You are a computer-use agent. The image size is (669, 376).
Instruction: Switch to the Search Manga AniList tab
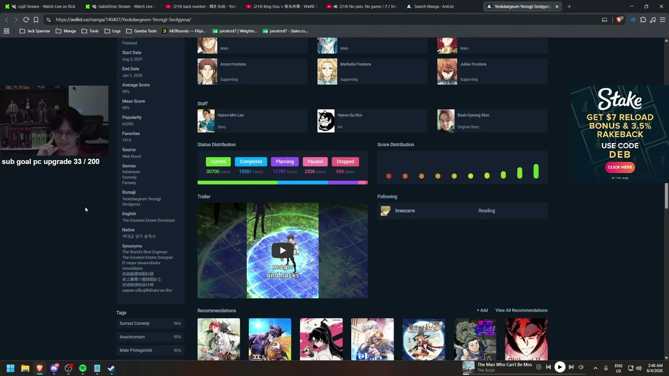point(442,7)
